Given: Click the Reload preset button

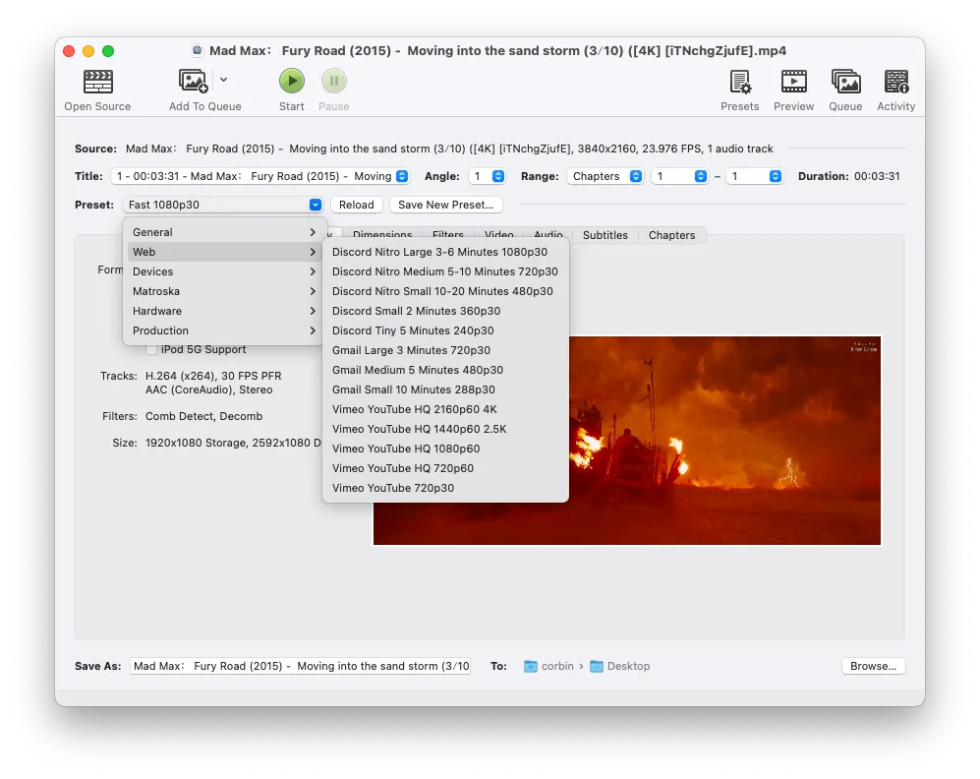Looking at the screenshot, I should pyautogui.click(x=357, y=205).
